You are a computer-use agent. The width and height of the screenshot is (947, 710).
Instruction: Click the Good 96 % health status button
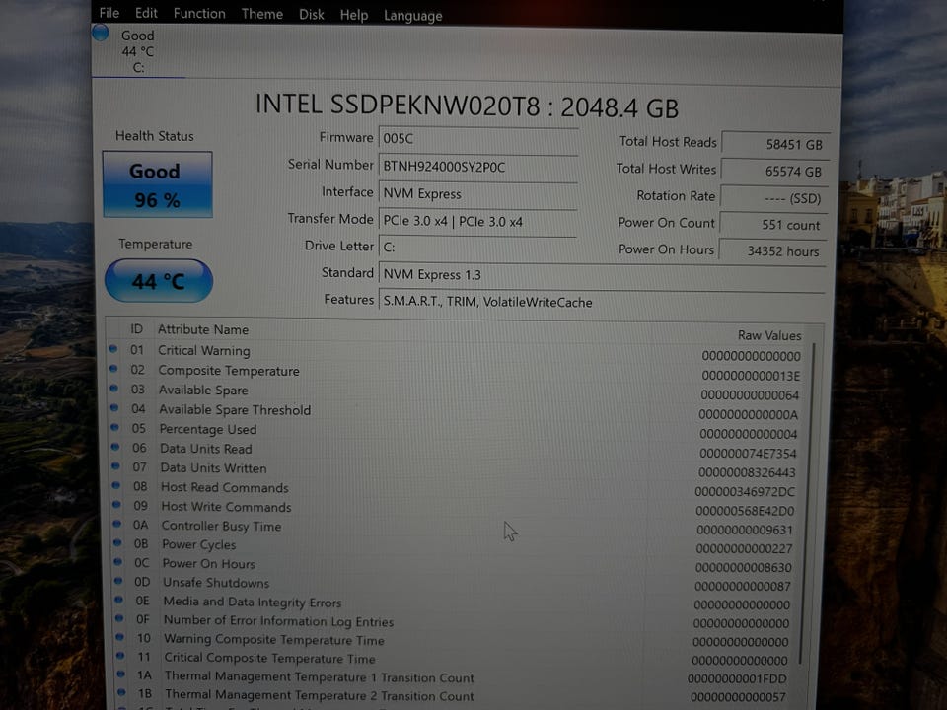click(157, 184)
